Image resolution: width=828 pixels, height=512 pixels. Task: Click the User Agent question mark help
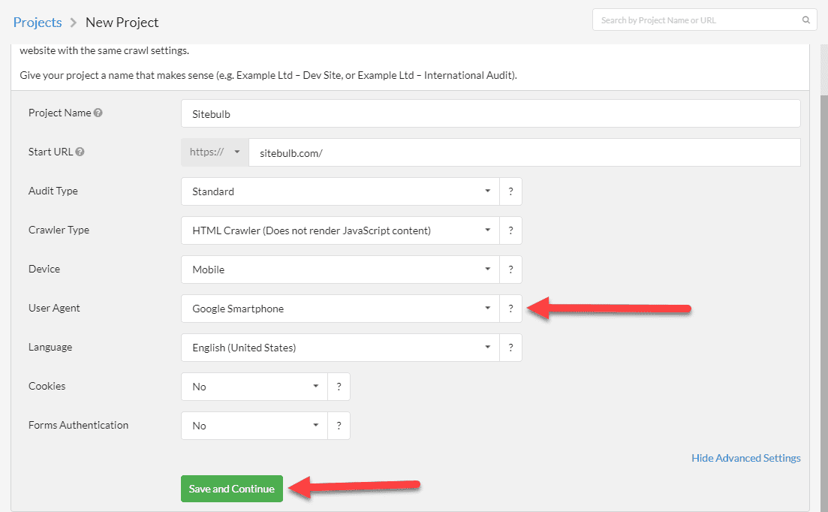[x=510, y=309]
